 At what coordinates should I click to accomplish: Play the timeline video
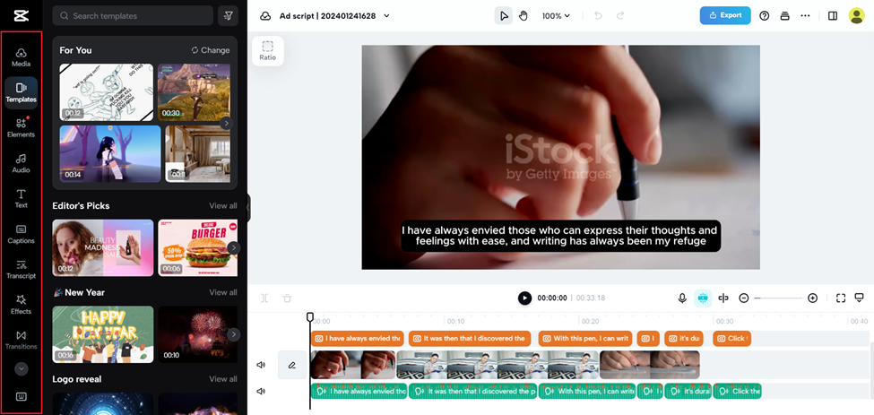[524, 298]
